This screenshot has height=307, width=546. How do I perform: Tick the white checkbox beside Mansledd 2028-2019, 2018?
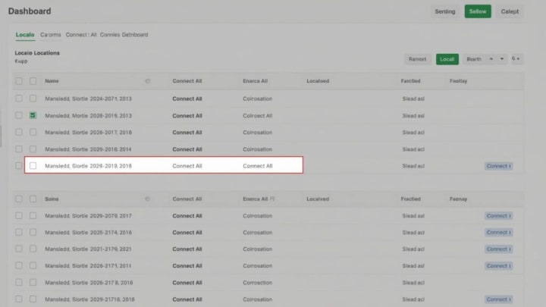33,166
